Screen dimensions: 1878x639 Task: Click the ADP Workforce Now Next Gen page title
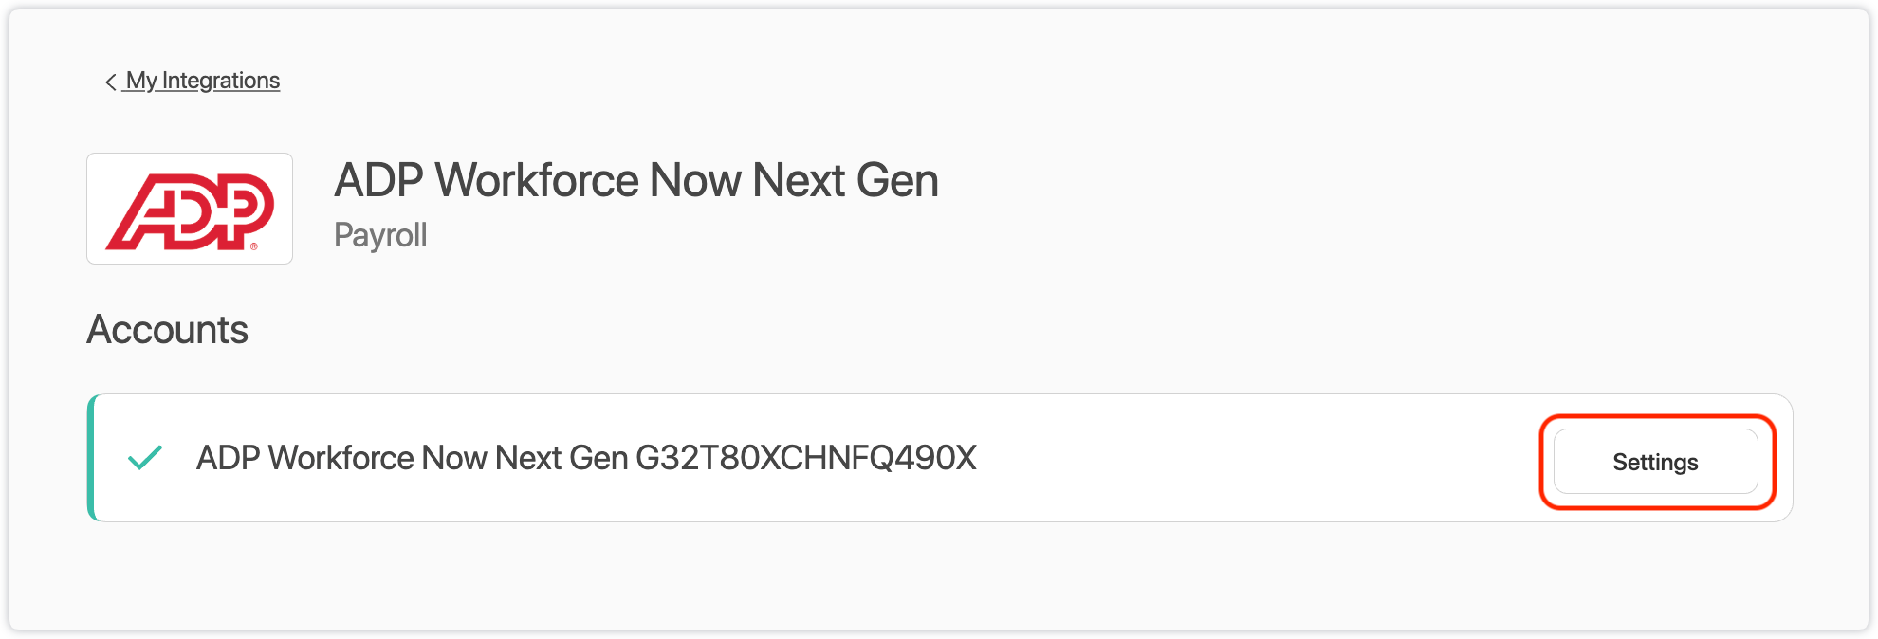pos(635,180)
